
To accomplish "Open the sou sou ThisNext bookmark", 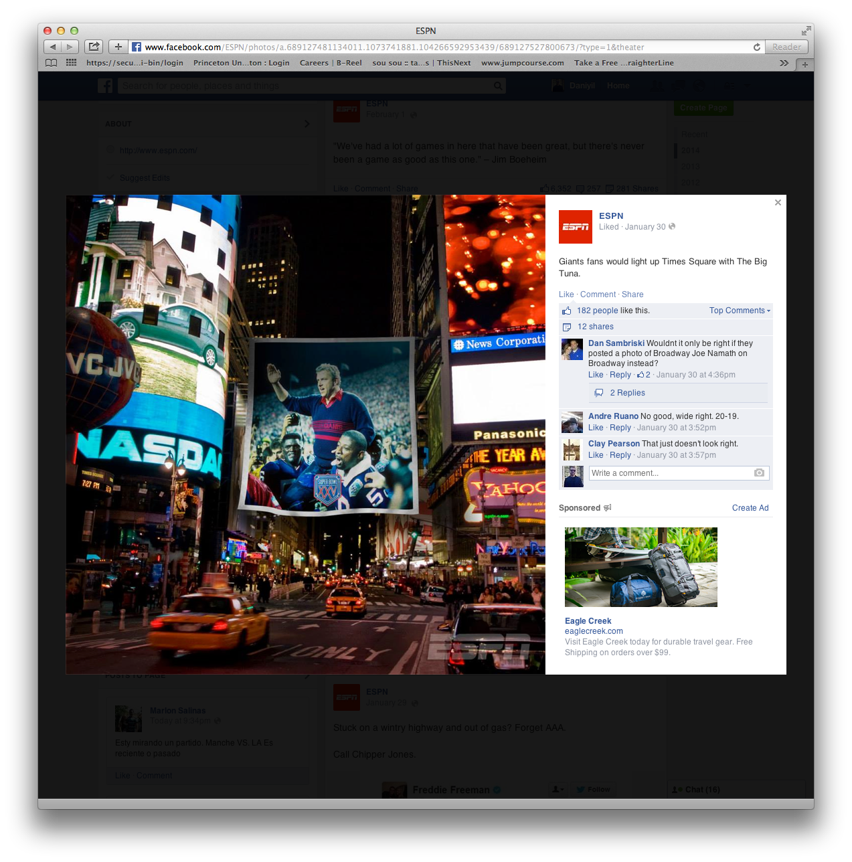I will 422,63.
